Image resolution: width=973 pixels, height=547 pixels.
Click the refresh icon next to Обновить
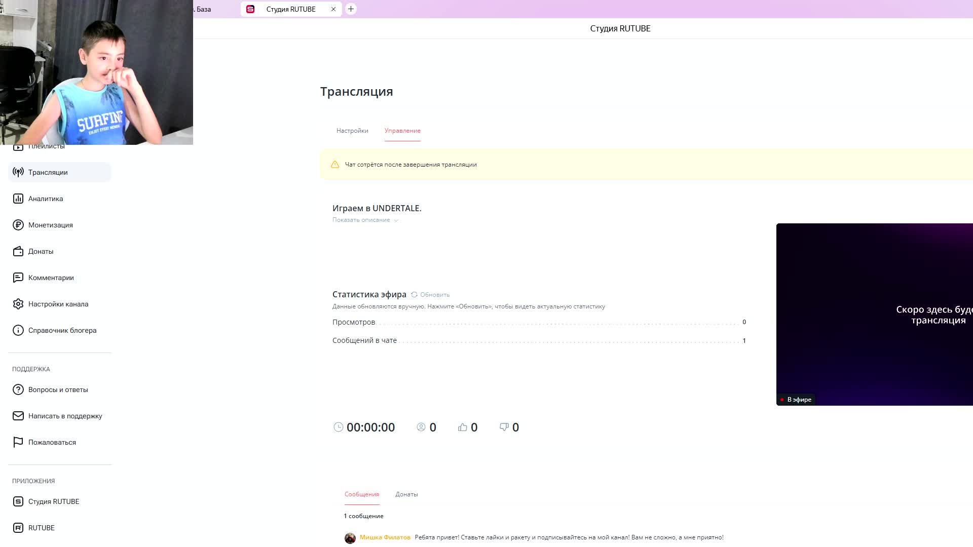pos(414,294)
